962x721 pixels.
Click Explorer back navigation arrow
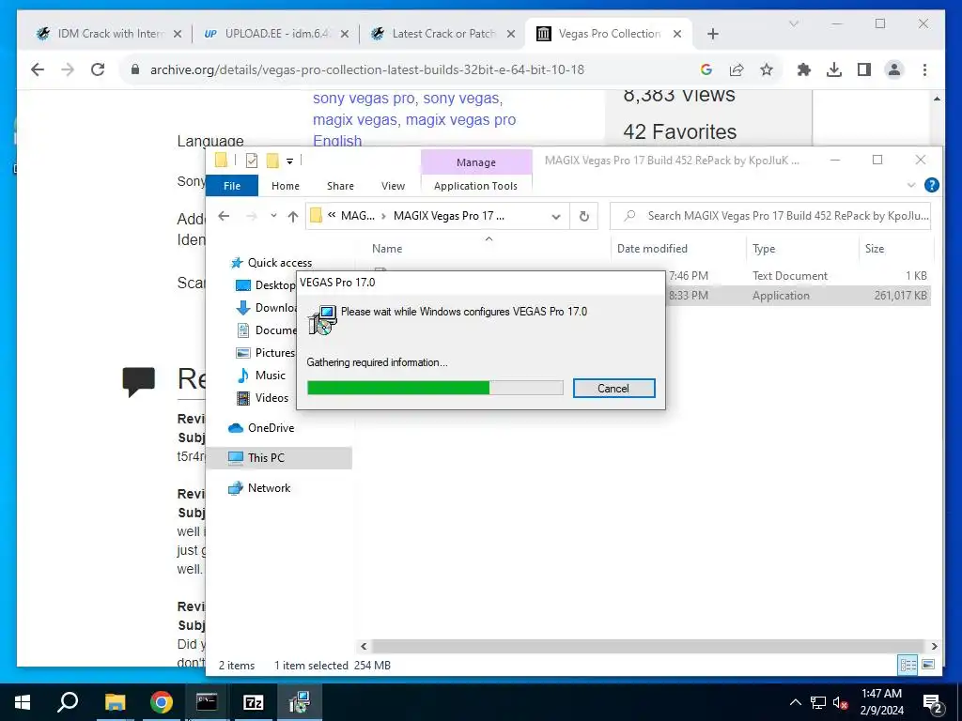coord(224,217)
